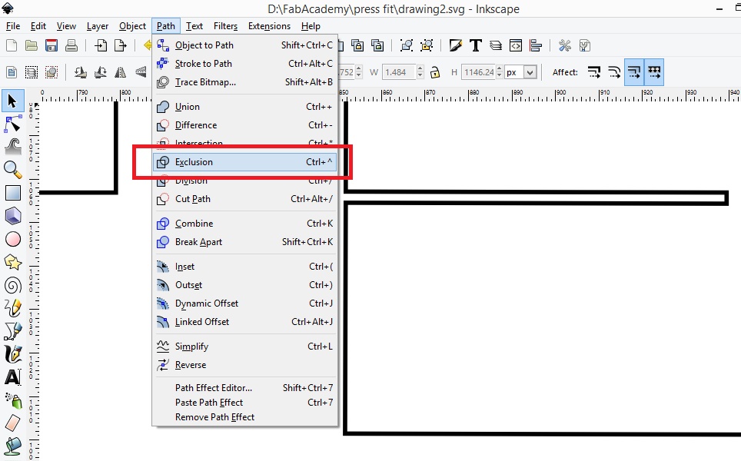Click the W width input field

point(399,72)
